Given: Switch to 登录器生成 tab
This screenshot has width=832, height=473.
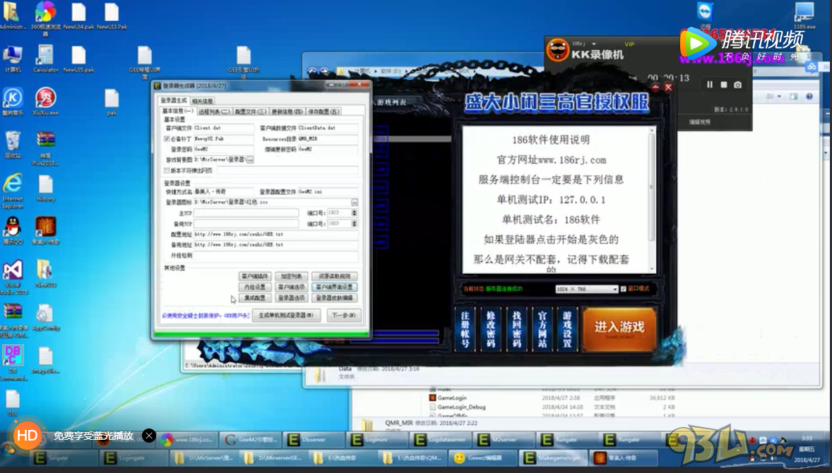Looking at the screenshot, I should point(174,100).
